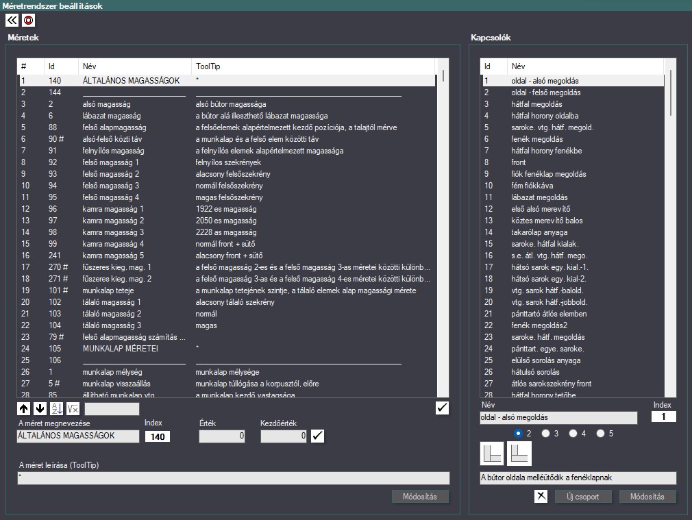Click the ToolTip column header

click(x=313, y=66)
